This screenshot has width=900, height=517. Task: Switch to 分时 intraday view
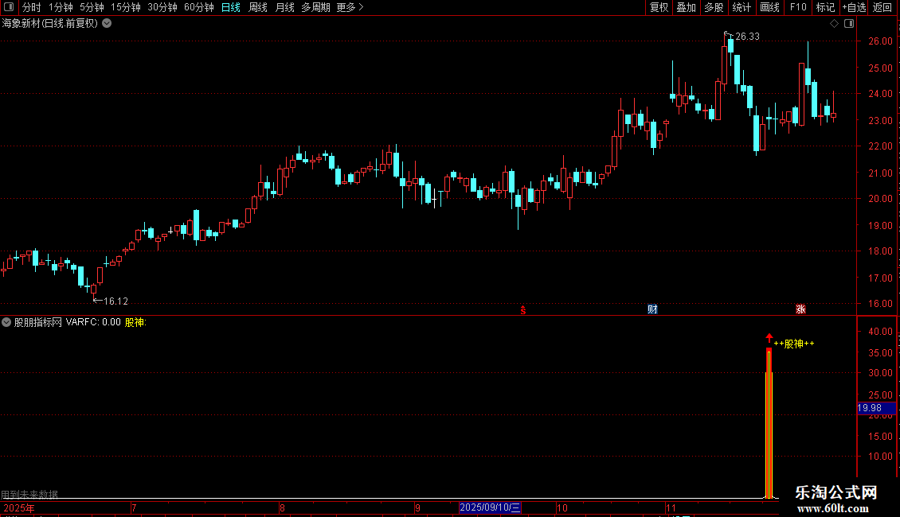pyautogui.click(x=32, y=7)
